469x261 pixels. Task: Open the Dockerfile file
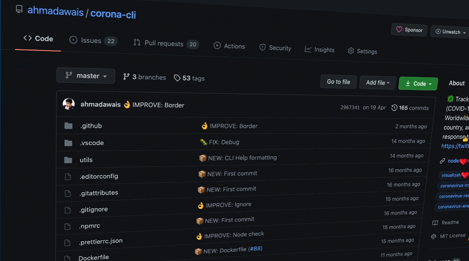pyautogui.click(x=94, y=257)
